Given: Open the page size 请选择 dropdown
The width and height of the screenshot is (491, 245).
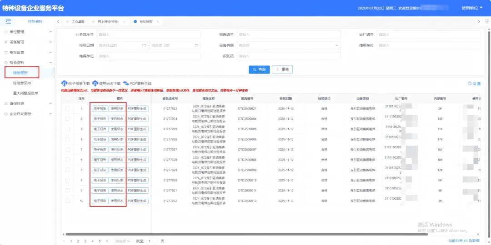Looking at the screenshot, I should [123, 241].
